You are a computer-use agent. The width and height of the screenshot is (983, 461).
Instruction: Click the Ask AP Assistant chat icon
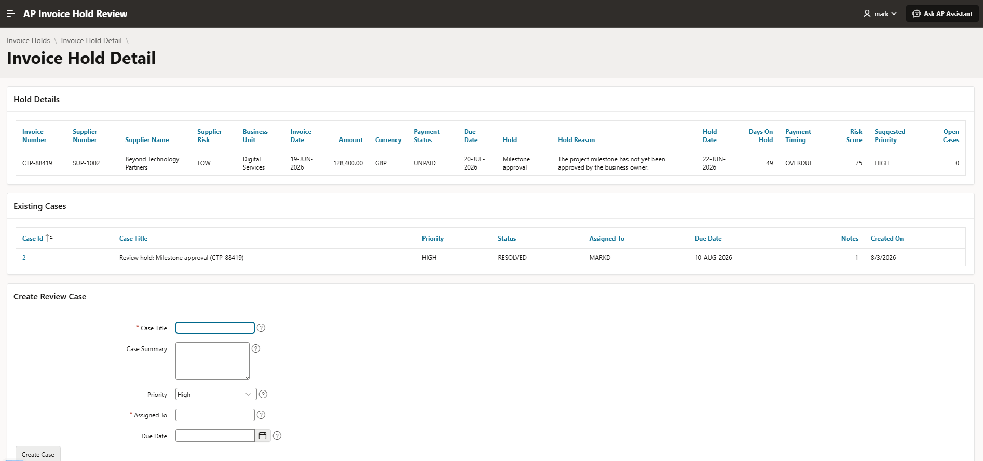click(x=917, y=13)
